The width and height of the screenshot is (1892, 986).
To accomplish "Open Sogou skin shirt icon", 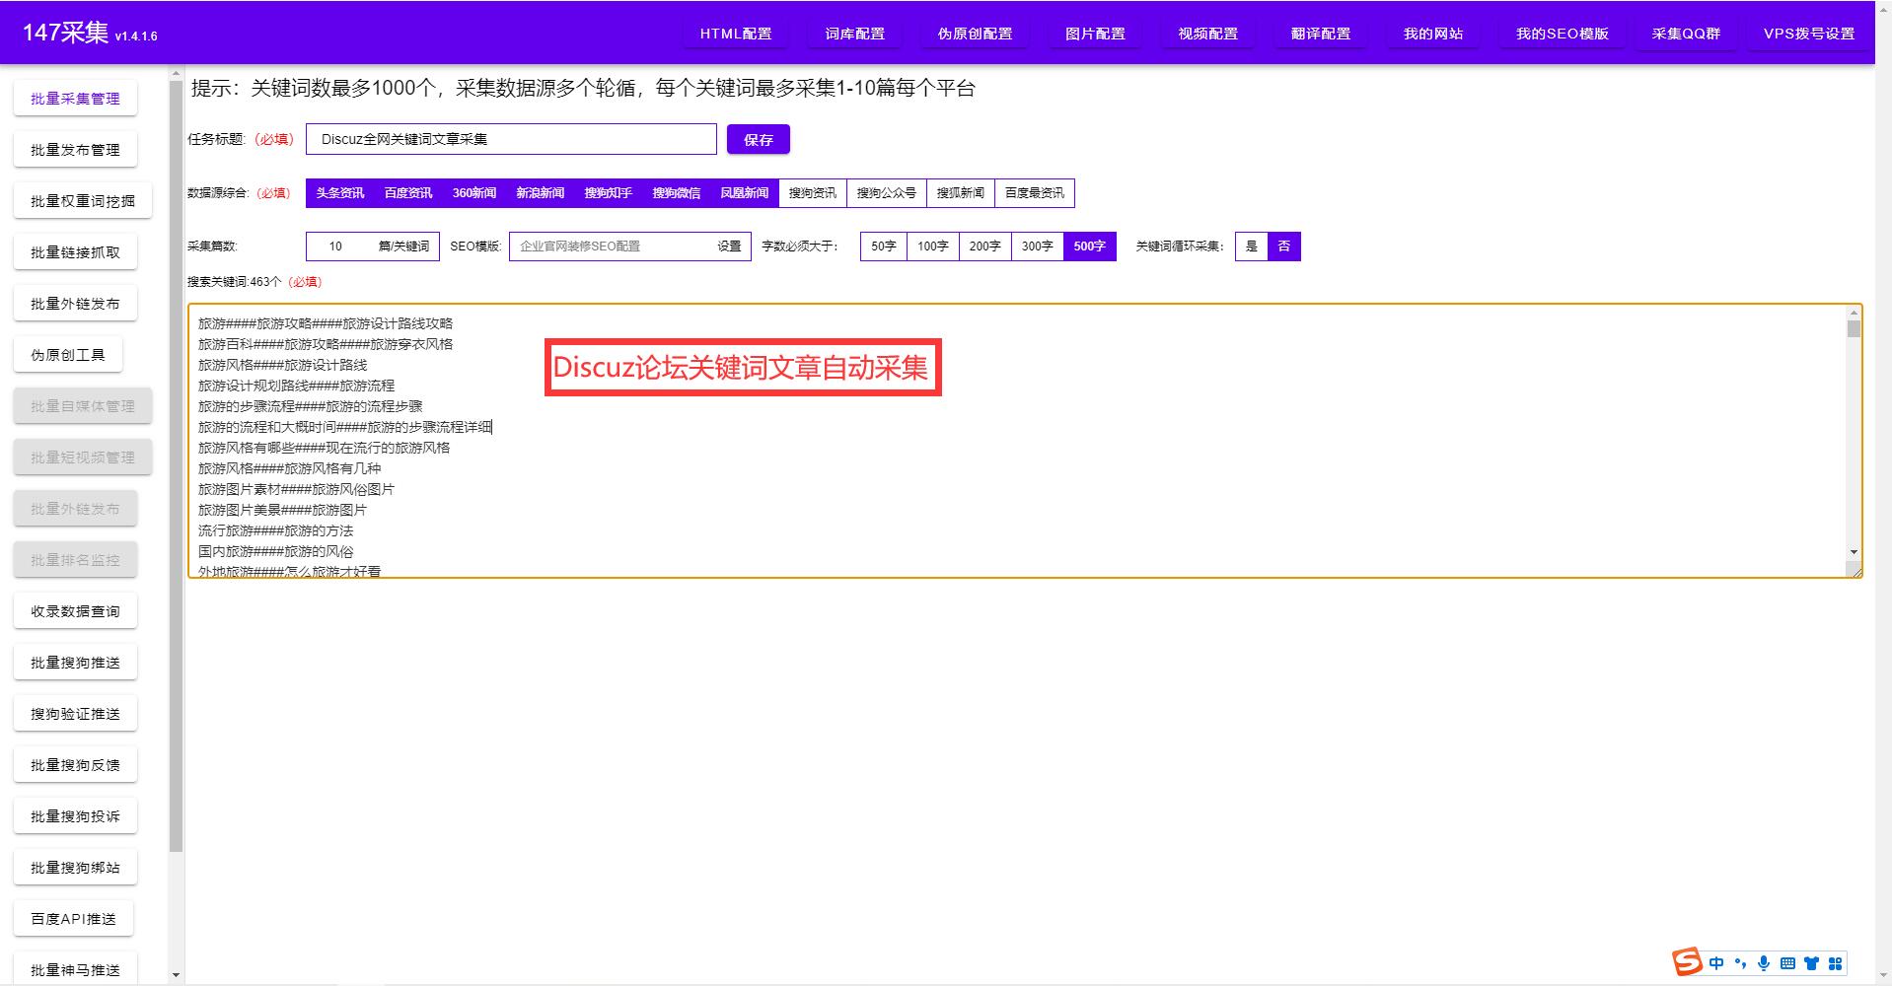I will pyautogui.click(x=1811, y=963).
